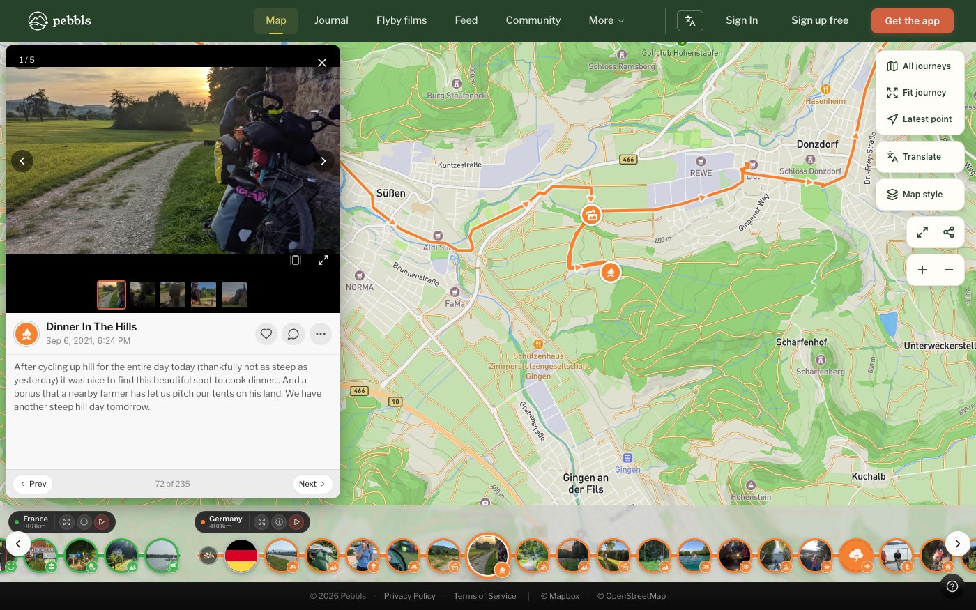Select the second photo thumbnail in gallery
The width and height of the screenshot is (976, 610).
[x=142, y=295]
